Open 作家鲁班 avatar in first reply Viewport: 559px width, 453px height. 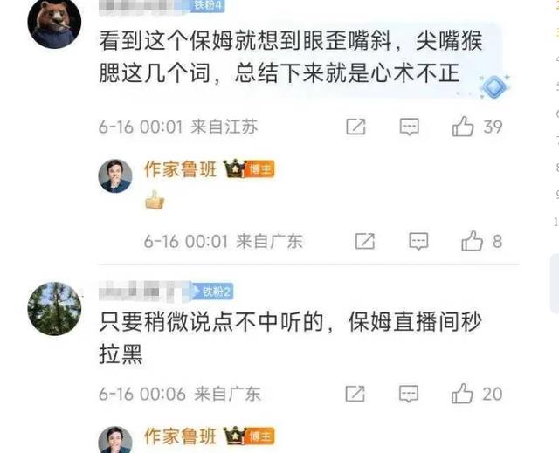115,176
